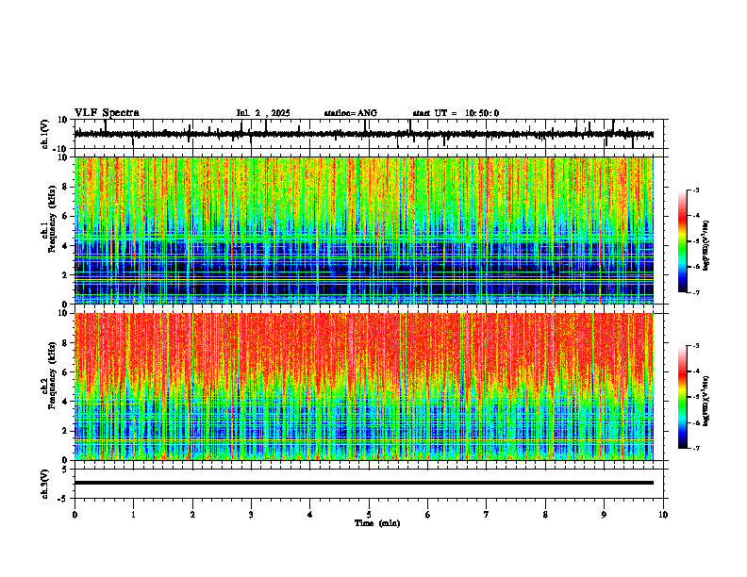The width and height of the screenshot is (747, 577).
Task: Click the log(PSD) label beside ch.2 color bar
Action: coord(706,401)
